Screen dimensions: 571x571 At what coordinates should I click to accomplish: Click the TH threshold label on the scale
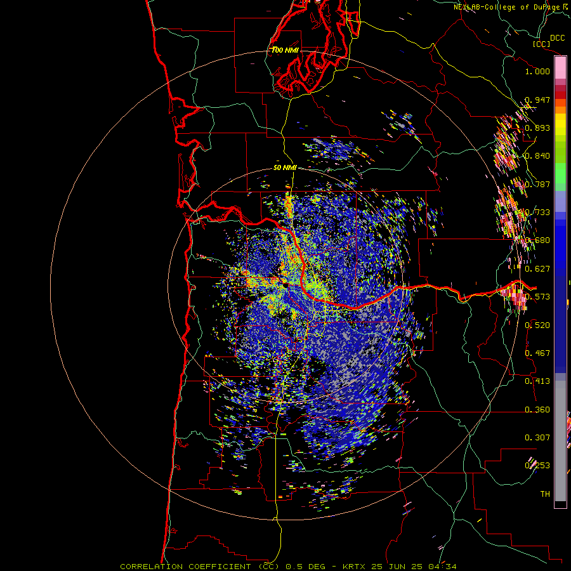click(x=545, y=494)
